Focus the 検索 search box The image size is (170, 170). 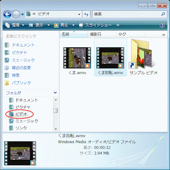coord(129,14)
